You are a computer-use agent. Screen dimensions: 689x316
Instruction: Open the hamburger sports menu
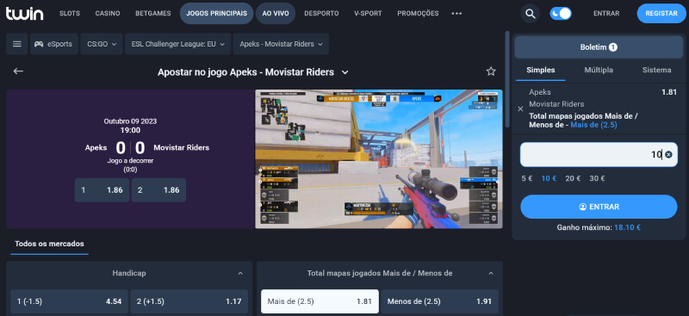pyautogui.click(x=17, y=44)
